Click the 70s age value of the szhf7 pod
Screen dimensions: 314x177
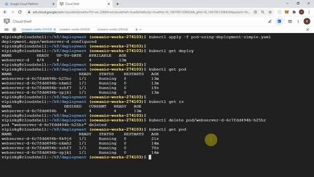pyautogui.click(x=155, y=148)
